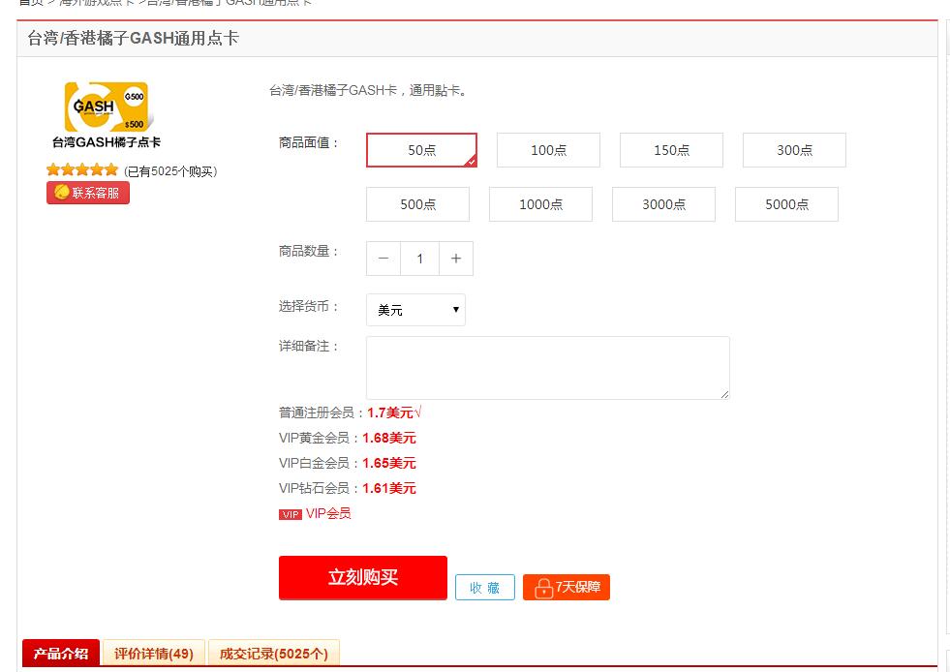Click the VIP白金会员 price 1.65美元
Image resolution: width=950 pixels, height=672 pixels.
pos(389,464)
